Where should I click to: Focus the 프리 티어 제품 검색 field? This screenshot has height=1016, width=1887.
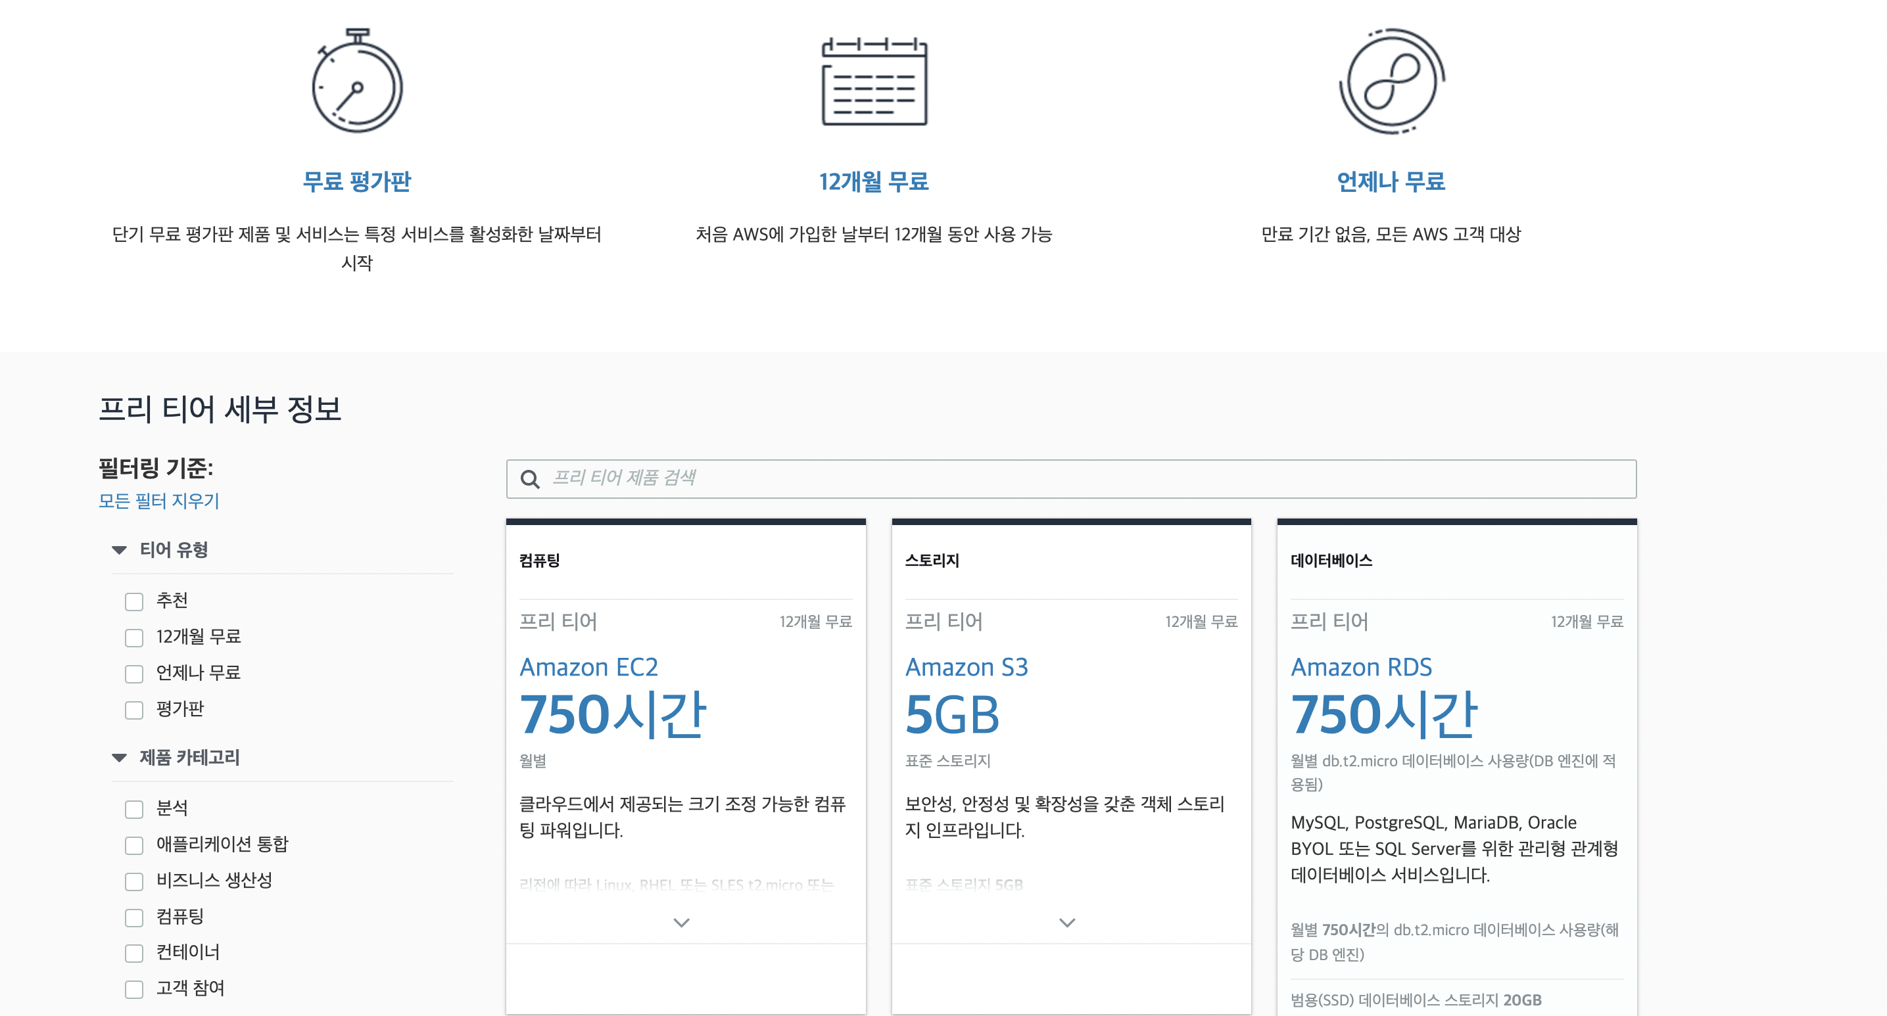[1084, 478]
